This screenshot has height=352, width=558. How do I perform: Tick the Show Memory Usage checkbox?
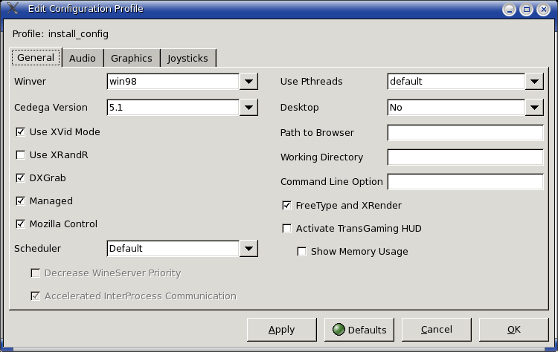point(301,252)
